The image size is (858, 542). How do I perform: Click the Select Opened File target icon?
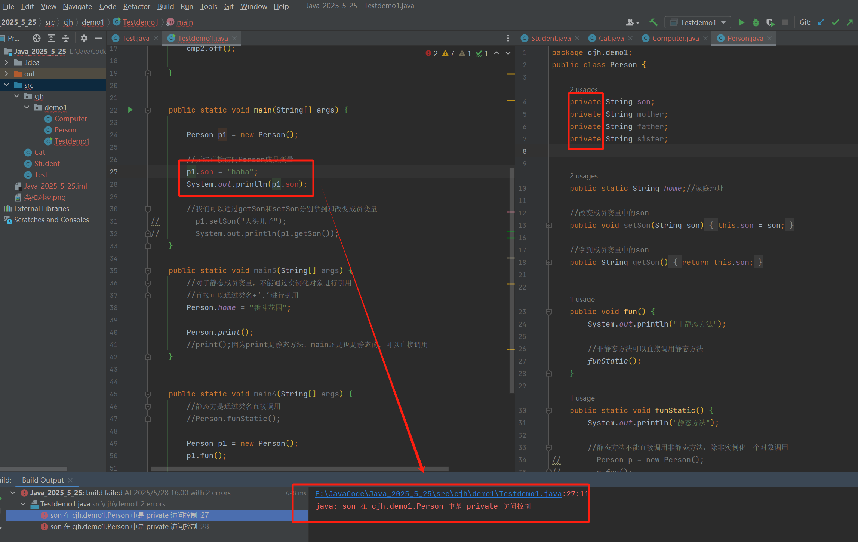pos(36,38)
